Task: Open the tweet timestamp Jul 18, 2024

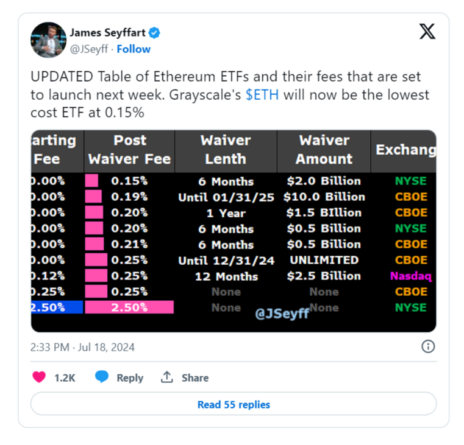Action: click(x=82, y=347)
